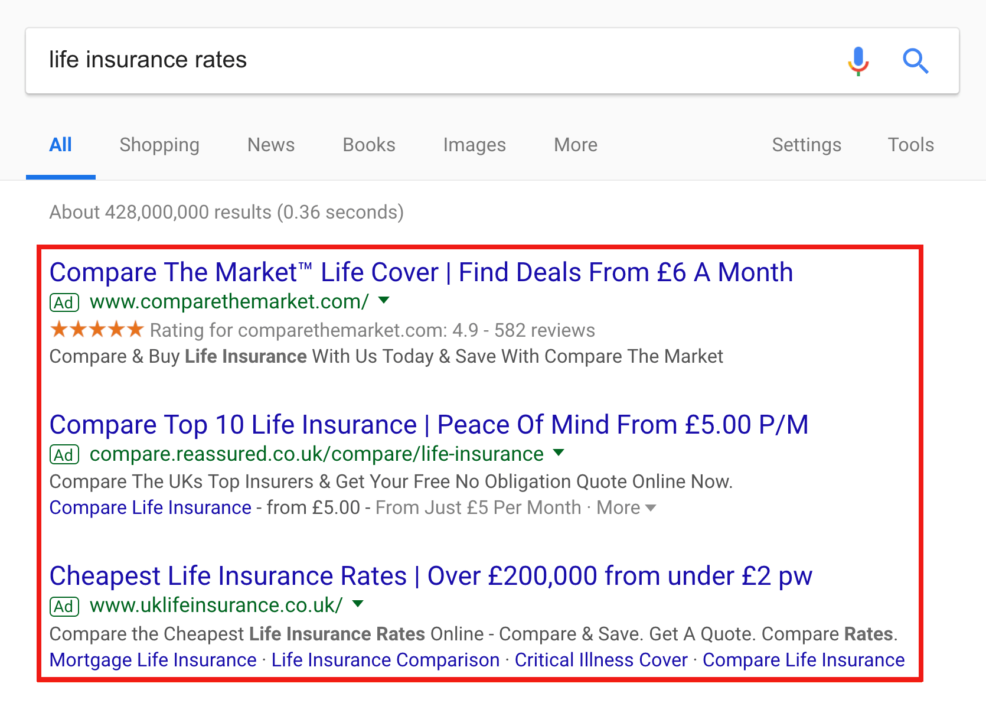Image resolution: width=986 pixels, height=703 pixels.
Task: Click the Ad badge next to compare.reassured.co.uk
Action: (x=64, y=455)
